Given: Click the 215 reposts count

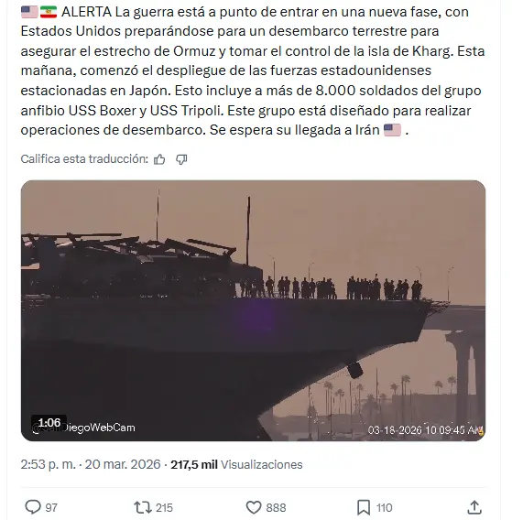Looking at the screenshot, I should click(164, 508).
